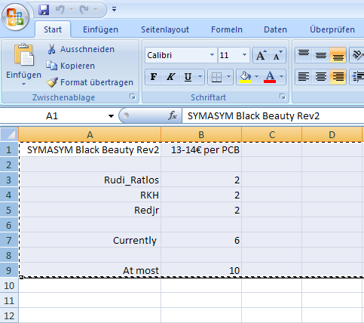Open the text orientation button
364x323 pixels.
click(357, 55)
